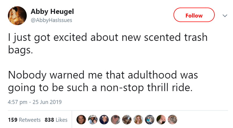Viewport: 233px width, 128px height.
Task: Click the first liker avatar with dark-haired woman
Action: point(81,120)
